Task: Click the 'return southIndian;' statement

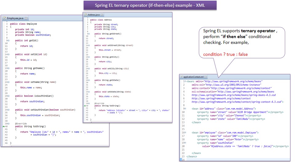Action: [x=32, y=102]
